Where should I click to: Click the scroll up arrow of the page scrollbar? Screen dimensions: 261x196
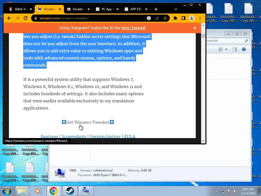[x=203, y=25]
